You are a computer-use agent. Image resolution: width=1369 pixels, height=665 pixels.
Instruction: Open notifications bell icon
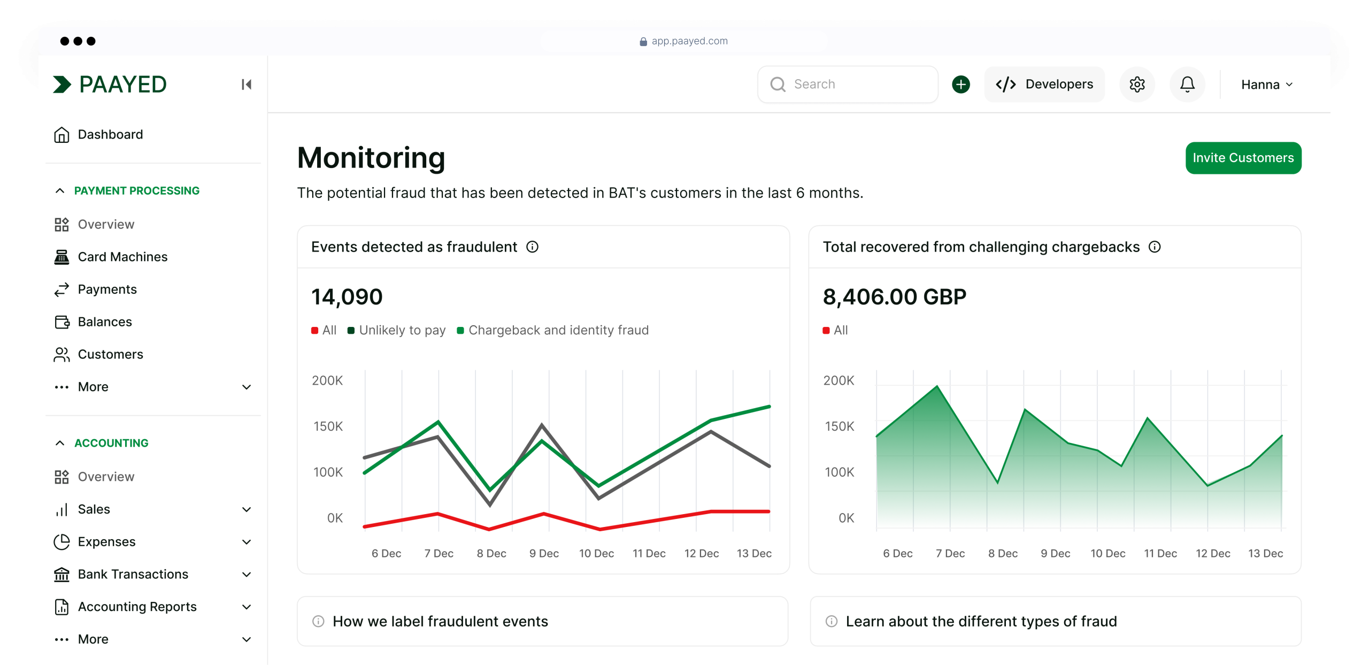[1187, 85]
